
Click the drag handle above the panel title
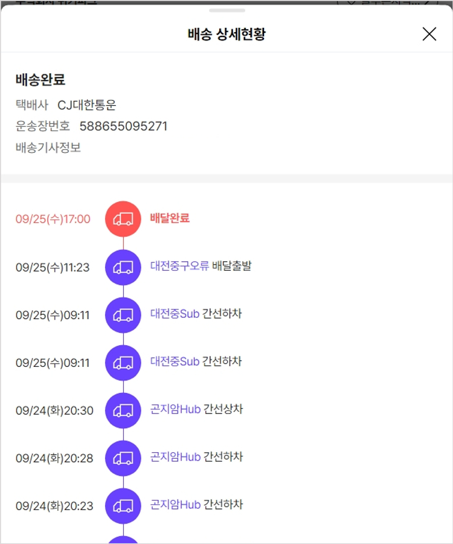226,10
